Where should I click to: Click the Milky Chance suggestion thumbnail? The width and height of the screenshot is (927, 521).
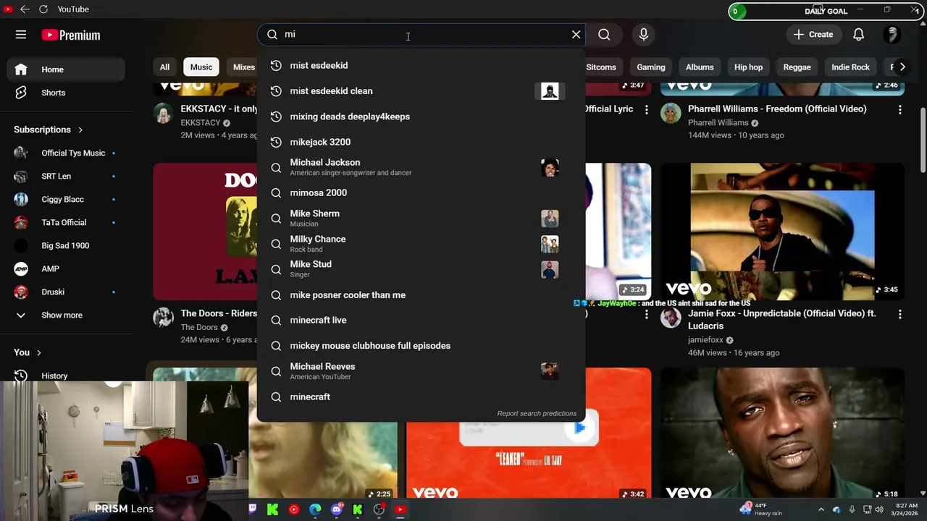click(x=550, y=244)
